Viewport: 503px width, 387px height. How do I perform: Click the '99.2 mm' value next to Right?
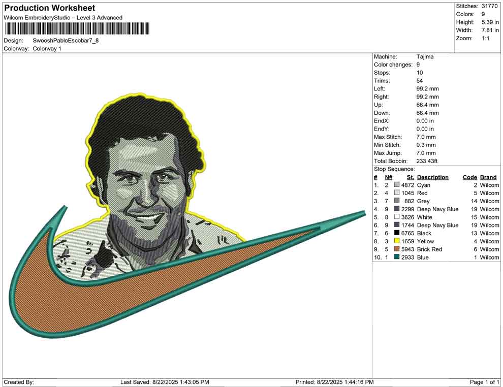(x=428, y=97)
